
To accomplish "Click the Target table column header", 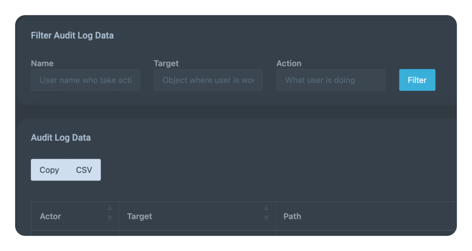I will (x=140, y=216).
